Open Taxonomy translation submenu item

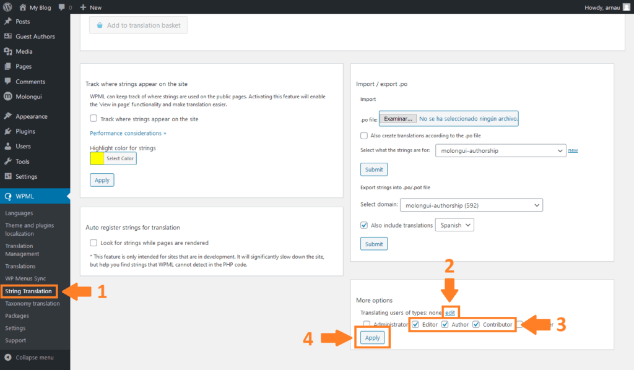click(x=32, y=304)
